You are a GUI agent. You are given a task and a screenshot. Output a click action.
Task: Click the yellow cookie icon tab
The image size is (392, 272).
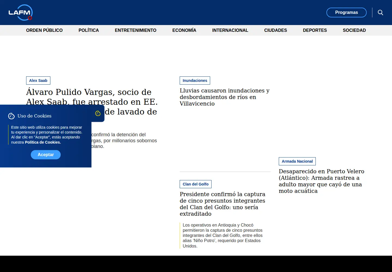tap(98, 113)
